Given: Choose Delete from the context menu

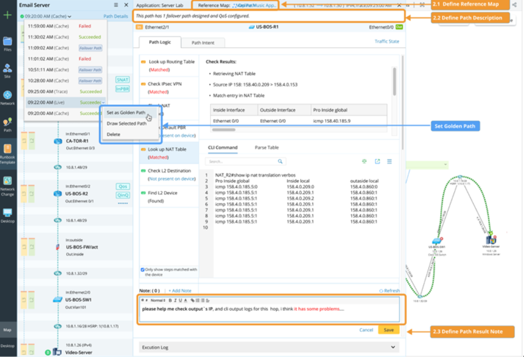Looking at the screenshot, I should (114, 134).
